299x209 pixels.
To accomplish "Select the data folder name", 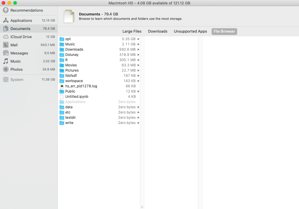I will pyautogui.click(x=69, y=107).
